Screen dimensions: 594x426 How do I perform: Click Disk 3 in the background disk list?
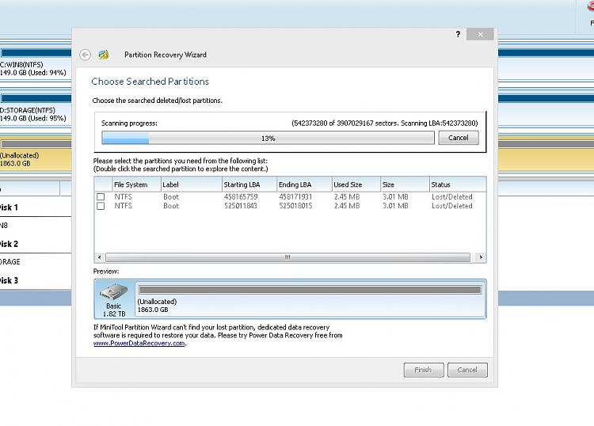coord(9,280)
